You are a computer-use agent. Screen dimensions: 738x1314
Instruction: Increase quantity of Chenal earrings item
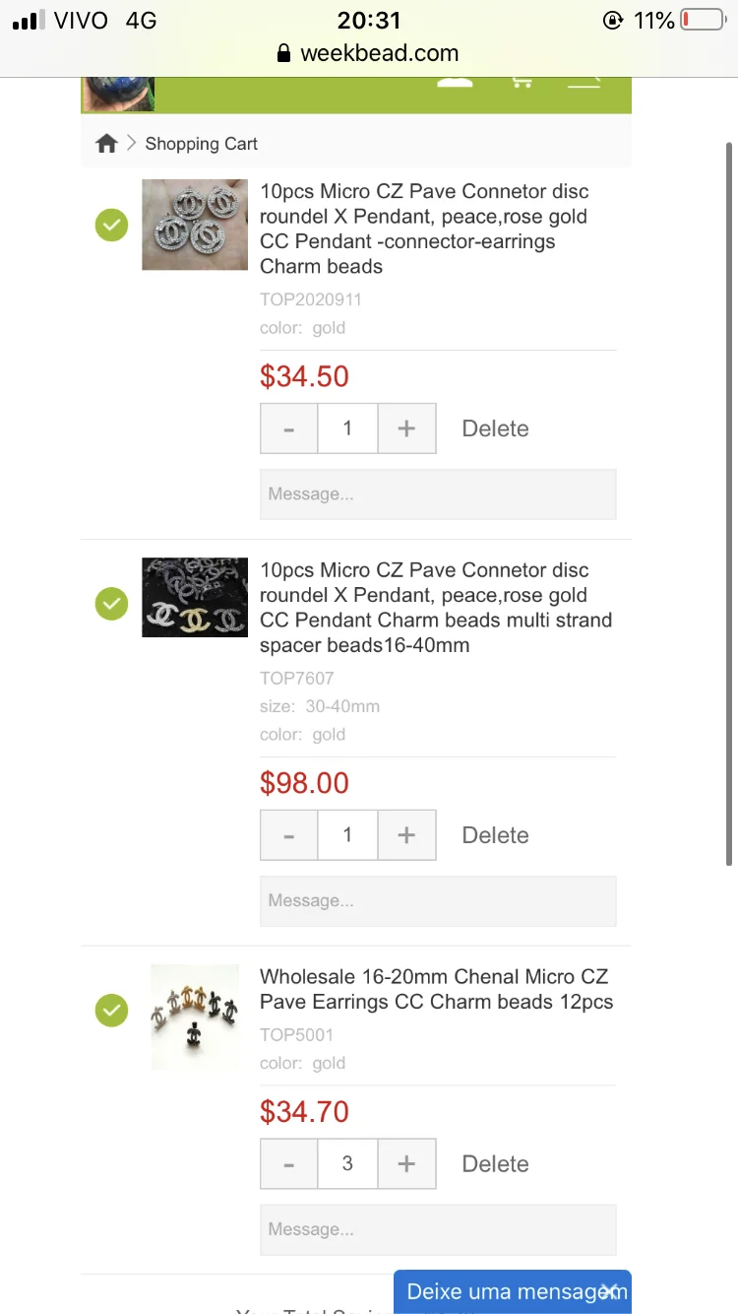[406, 1163]
